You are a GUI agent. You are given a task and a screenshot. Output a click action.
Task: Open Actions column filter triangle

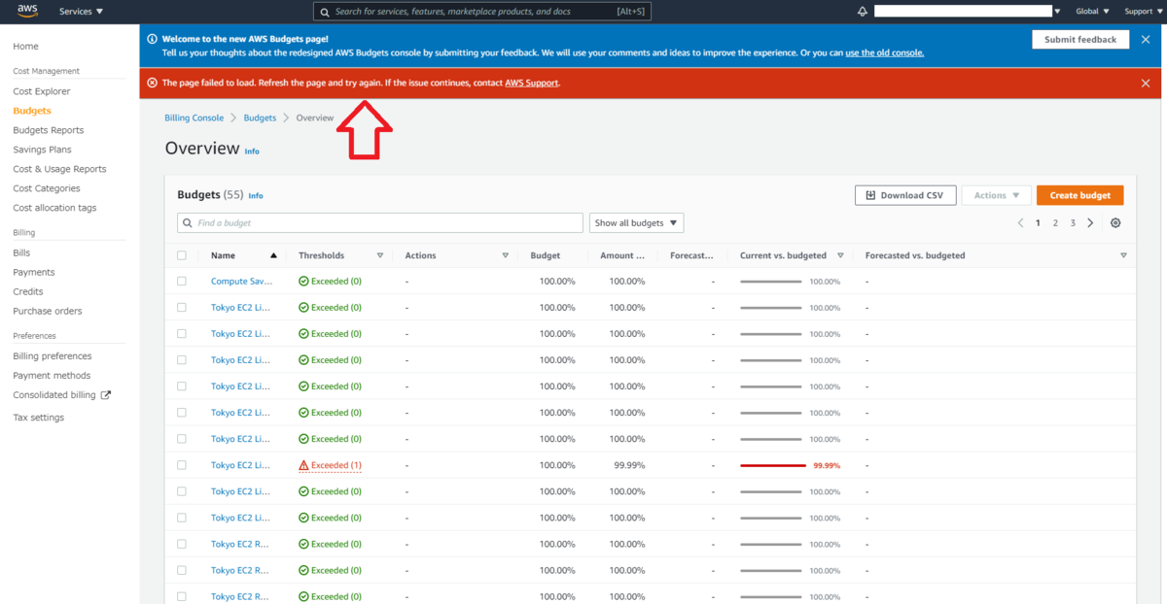506,255
